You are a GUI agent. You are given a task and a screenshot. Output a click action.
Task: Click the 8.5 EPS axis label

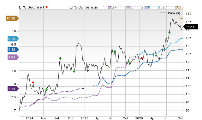(x=14, y=71)
